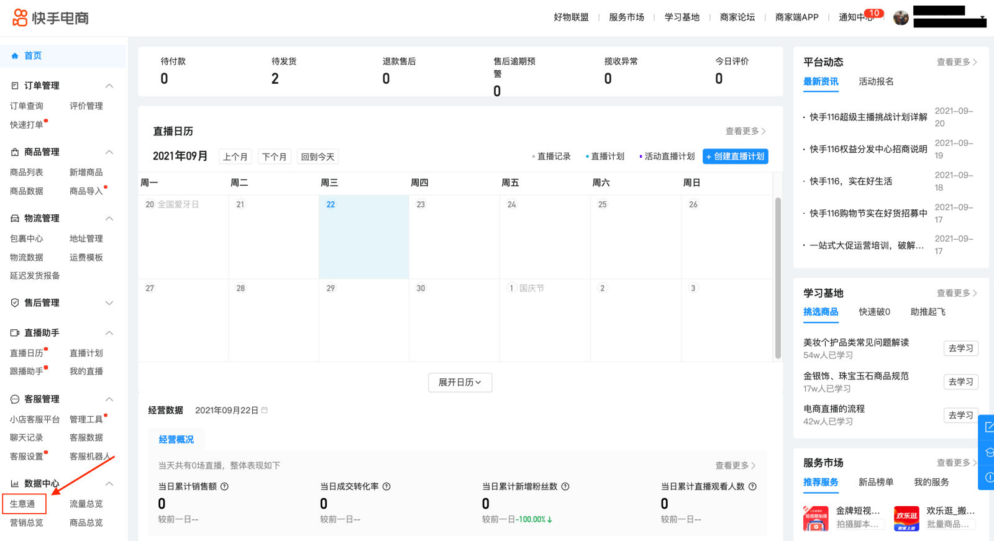Click the 金牌短视频 service thumbnail
Viewport: 994px width, 541px height.
point(816,519)
